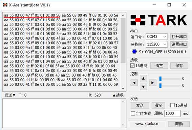Click the 周期 period input field 1000
The height and width of the screenshot is (130, 192).
(172, 113)
